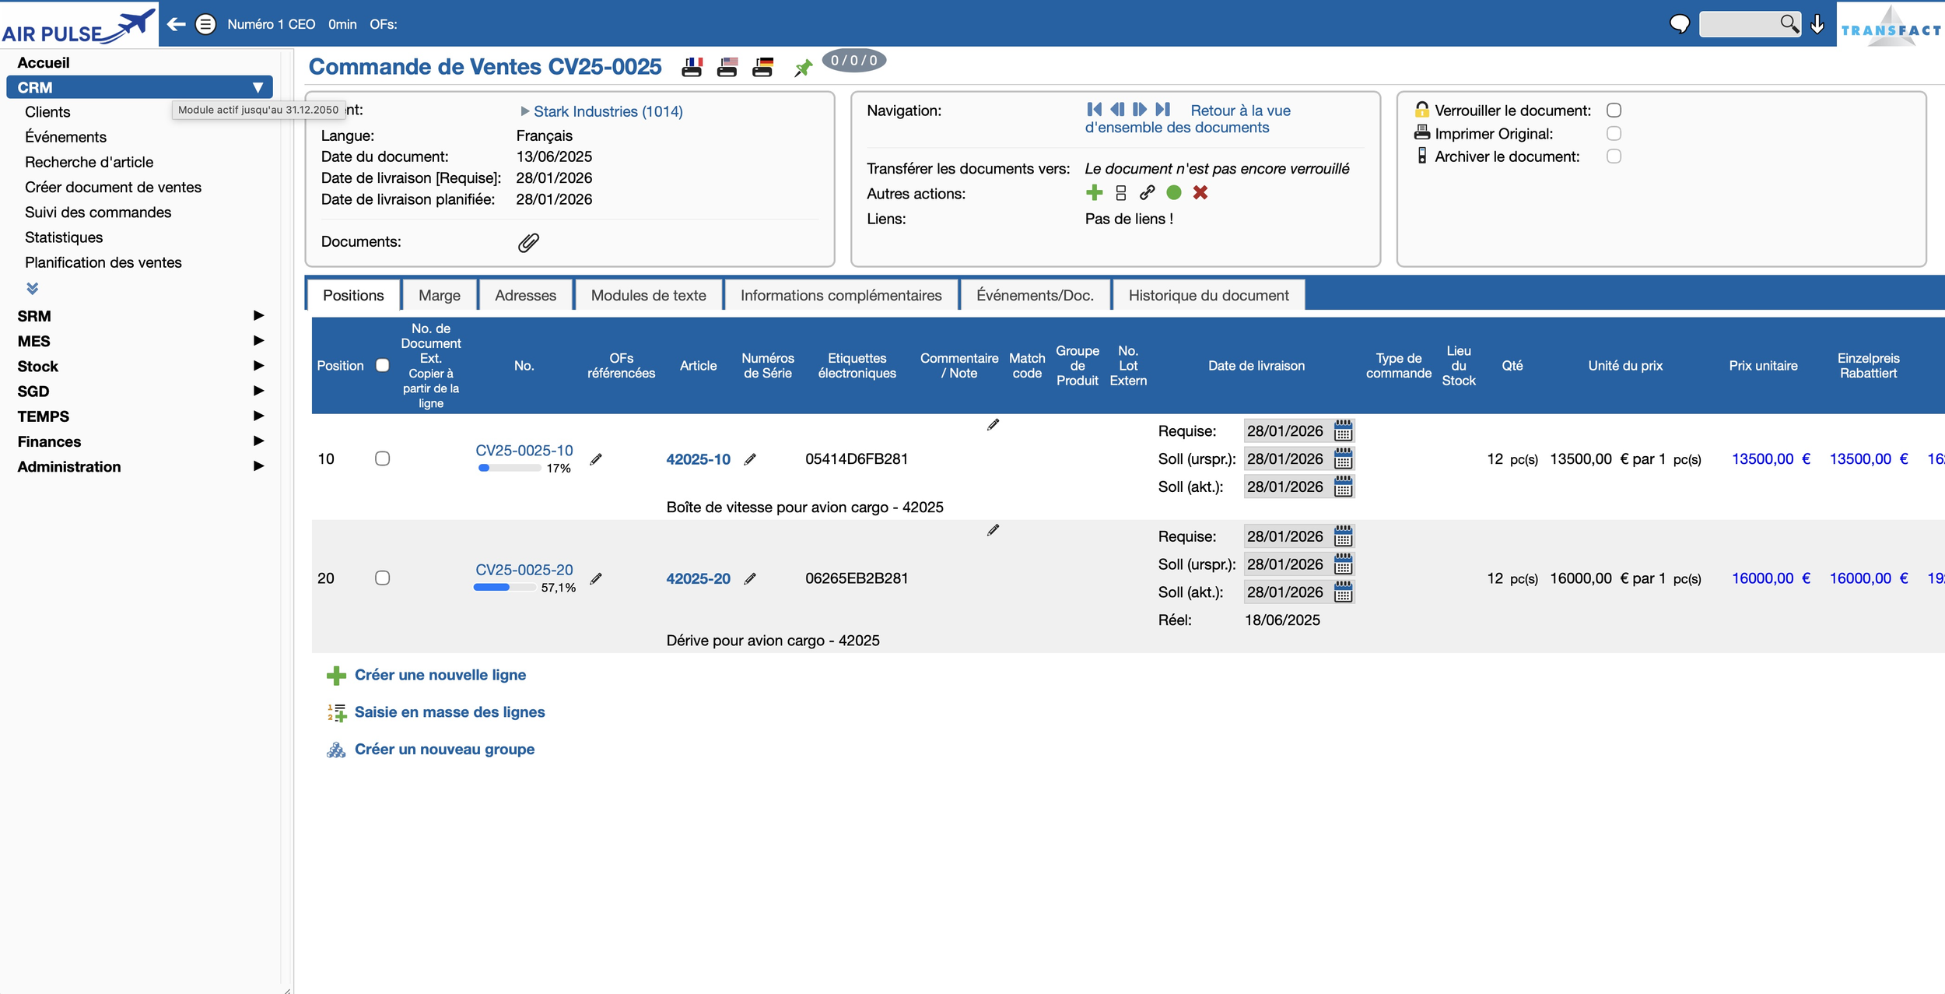The height and width of the screenshot is (994, 1945).
Task: Select the checkbox for position 20
Action: 382,578
